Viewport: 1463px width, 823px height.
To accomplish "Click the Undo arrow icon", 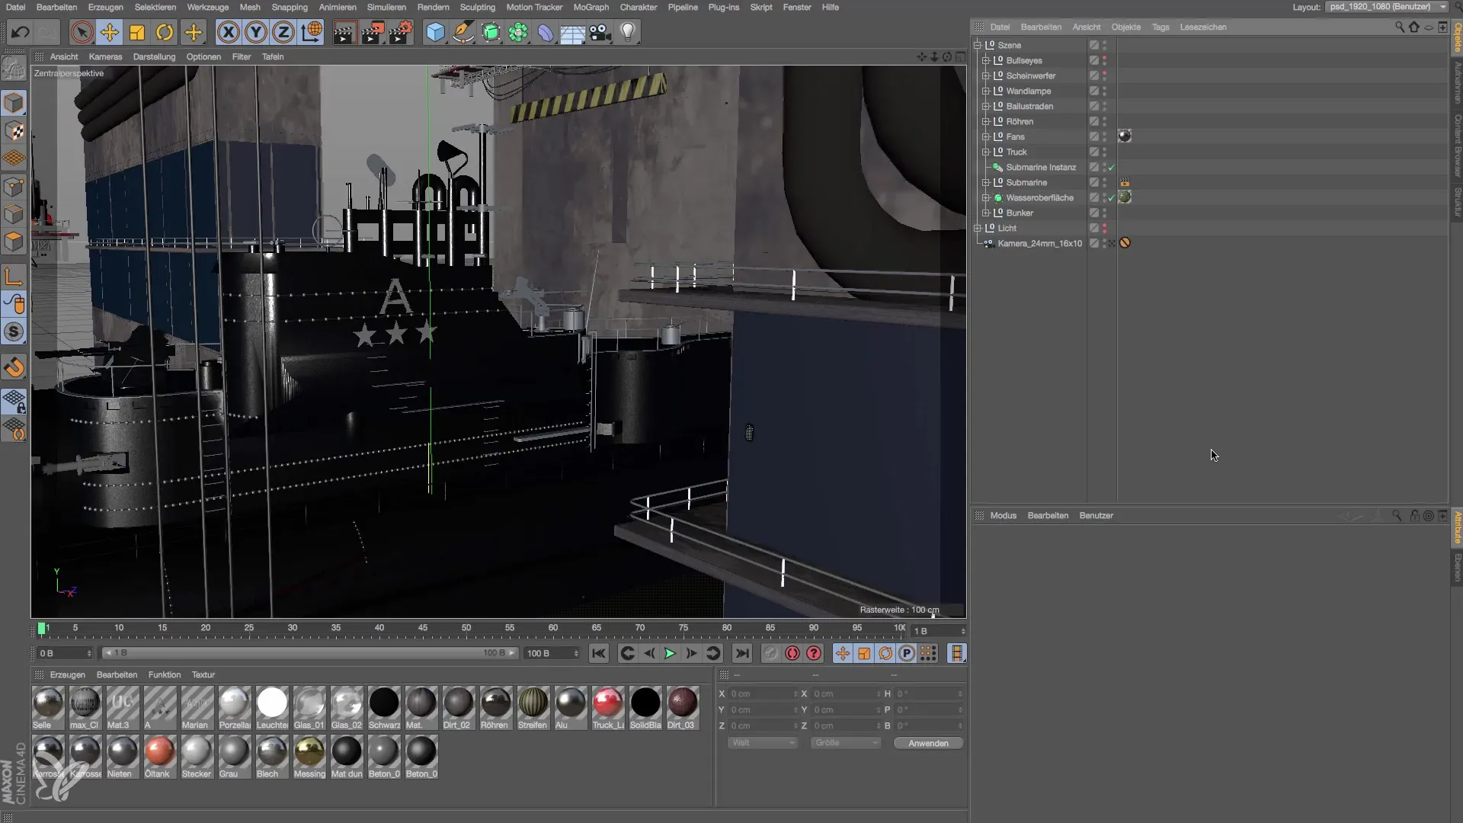I will (x=21, y=32).
